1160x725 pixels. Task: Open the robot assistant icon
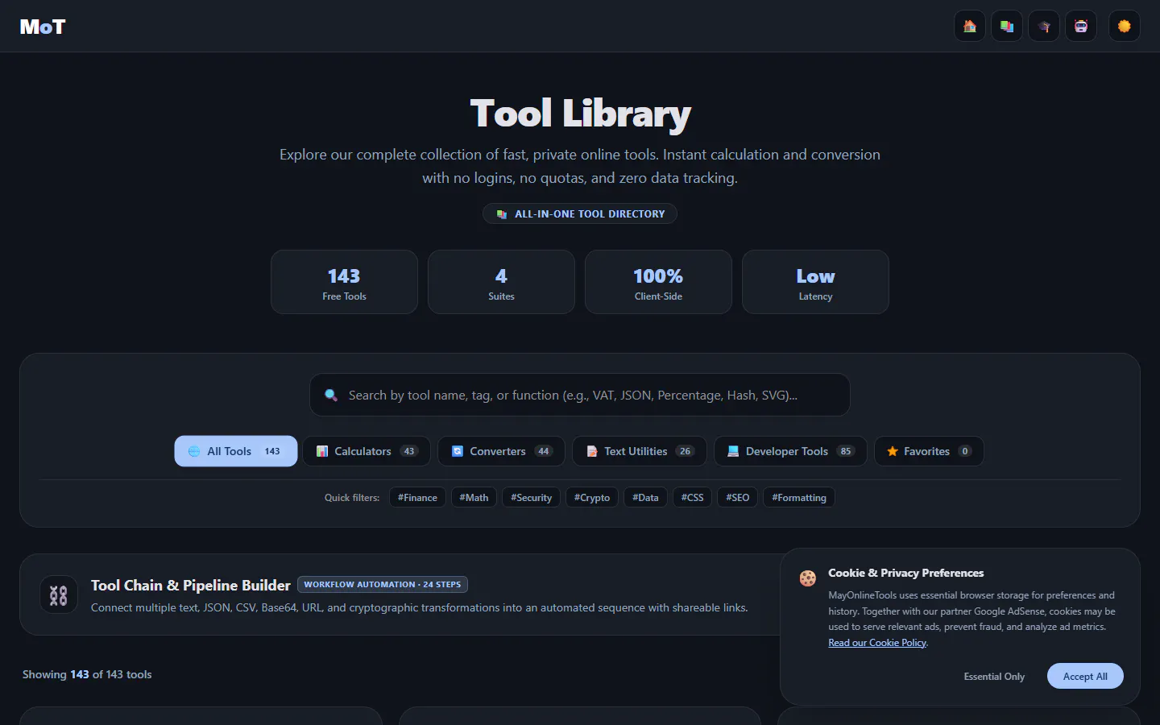1081,27
